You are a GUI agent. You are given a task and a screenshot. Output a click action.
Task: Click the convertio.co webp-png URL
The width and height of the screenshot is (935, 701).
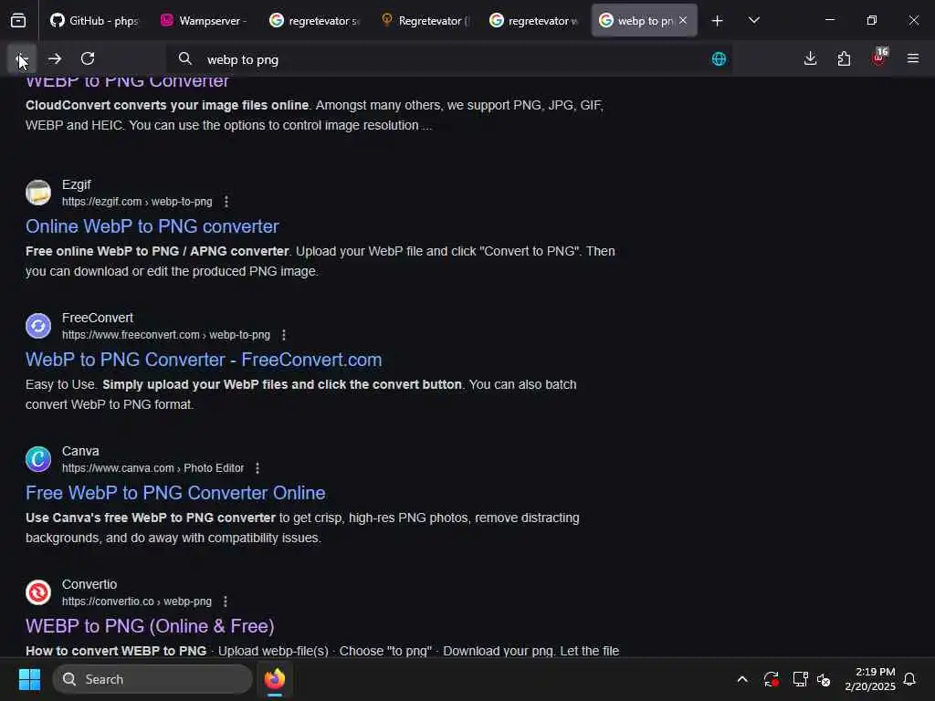[x=137, y=602]
